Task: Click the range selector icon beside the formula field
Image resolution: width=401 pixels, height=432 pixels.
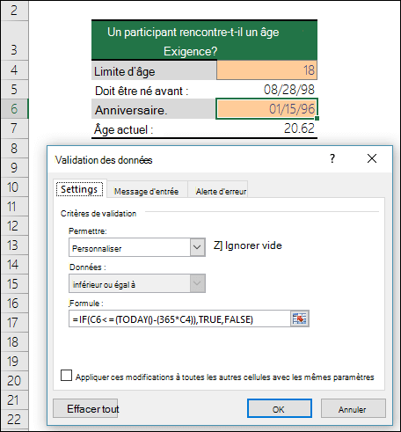Action: 300,319
